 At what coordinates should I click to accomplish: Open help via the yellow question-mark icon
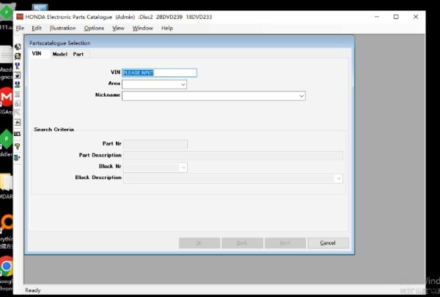click(18, 146)
